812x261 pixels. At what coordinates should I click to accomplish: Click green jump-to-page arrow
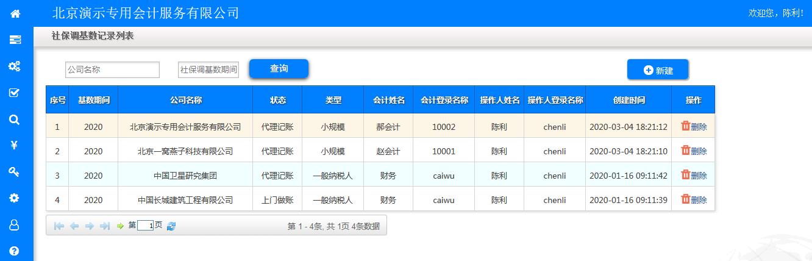click(x=120, y=226)
